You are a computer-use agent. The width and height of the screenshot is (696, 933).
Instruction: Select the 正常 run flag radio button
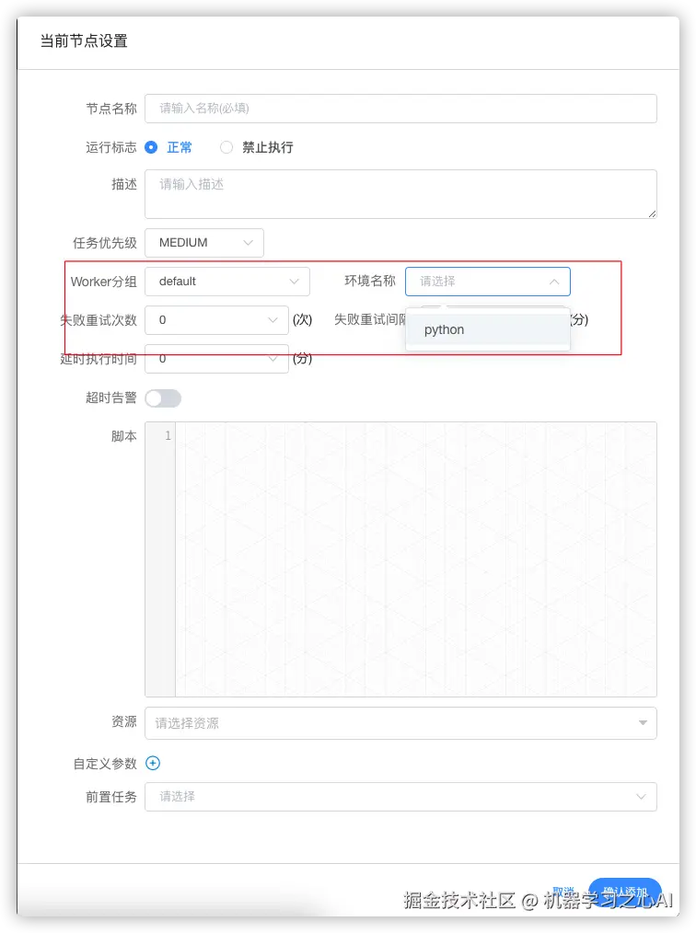[x=151, y=147]
